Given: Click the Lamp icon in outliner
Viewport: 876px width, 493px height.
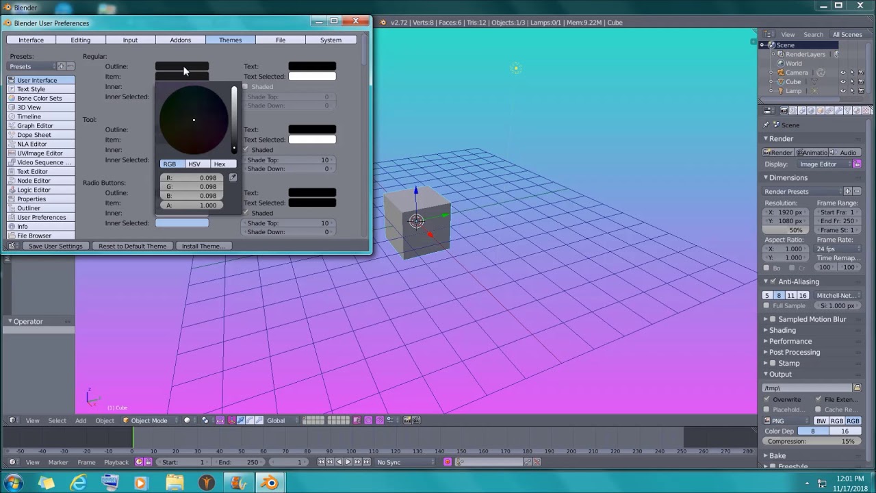Looking at the screenshot, I should [x=781, y=90].
